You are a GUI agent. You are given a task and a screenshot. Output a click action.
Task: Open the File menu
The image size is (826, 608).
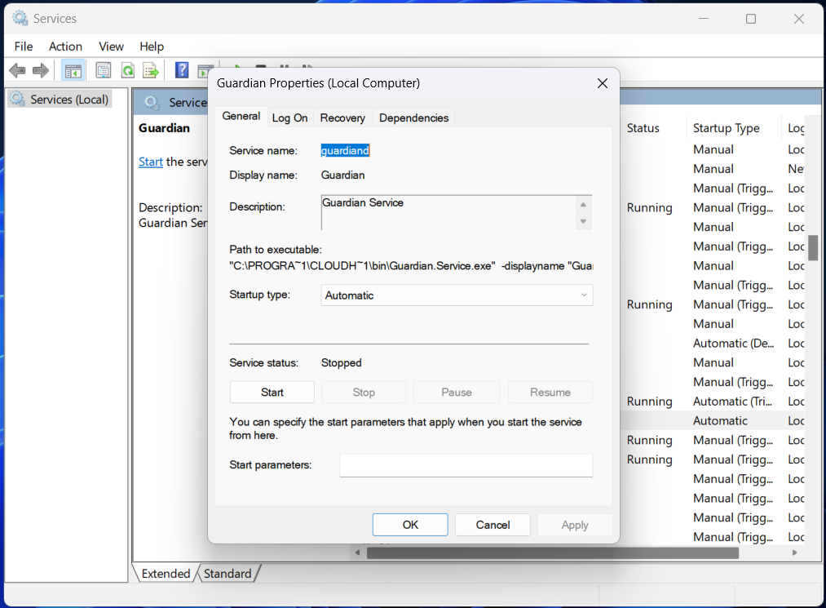tap(24, 47)
